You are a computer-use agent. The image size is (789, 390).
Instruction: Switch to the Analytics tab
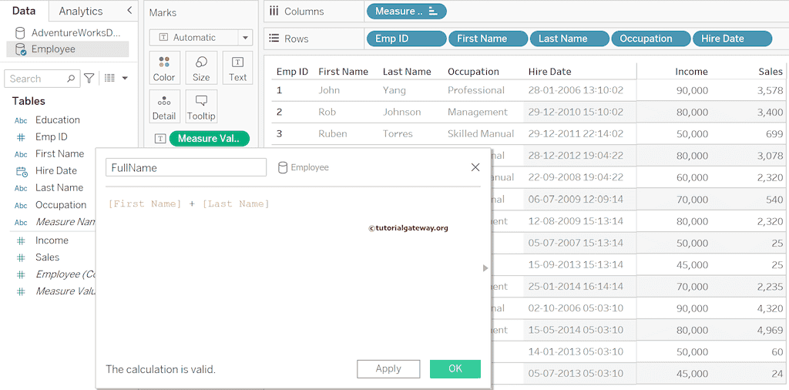(80, 11)
